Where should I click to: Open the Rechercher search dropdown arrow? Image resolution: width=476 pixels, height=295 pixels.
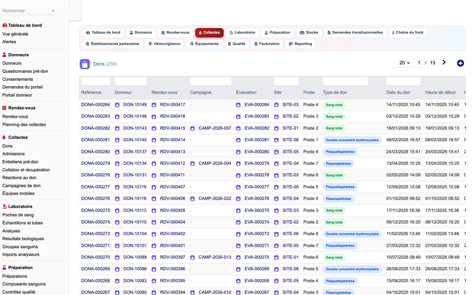click(x=53, y=11)
